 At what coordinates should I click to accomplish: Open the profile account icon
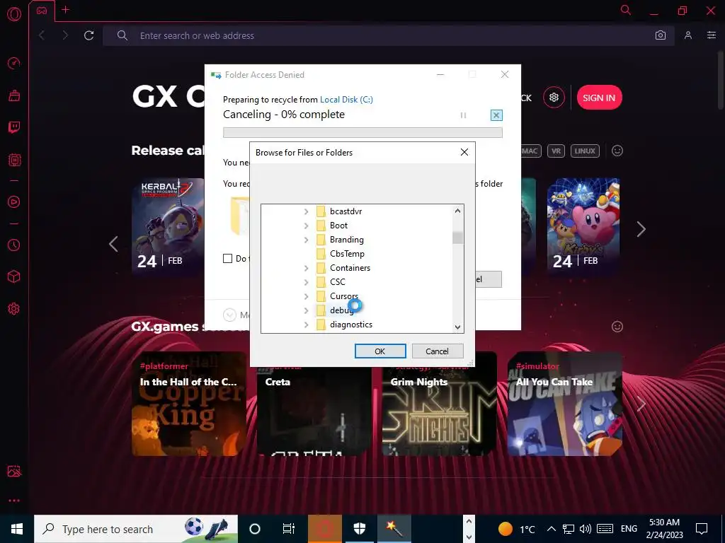pos(688,35)
